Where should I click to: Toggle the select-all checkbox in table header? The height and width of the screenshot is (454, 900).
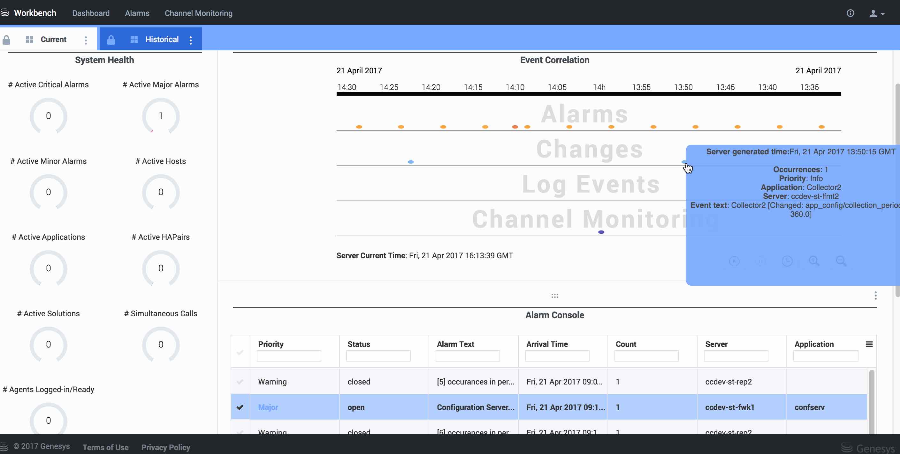[240, 352]
